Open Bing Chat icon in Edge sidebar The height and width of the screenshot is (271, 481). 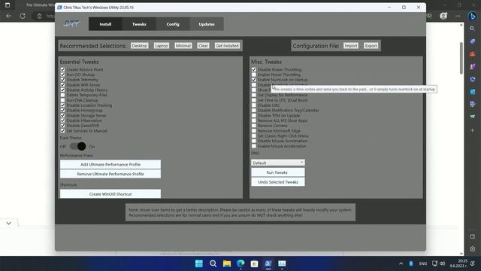(x=473, y=16)
